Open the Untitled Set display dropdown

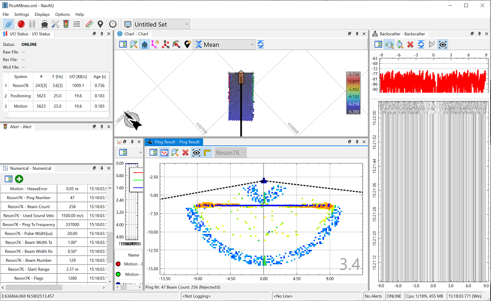point(161,24)
